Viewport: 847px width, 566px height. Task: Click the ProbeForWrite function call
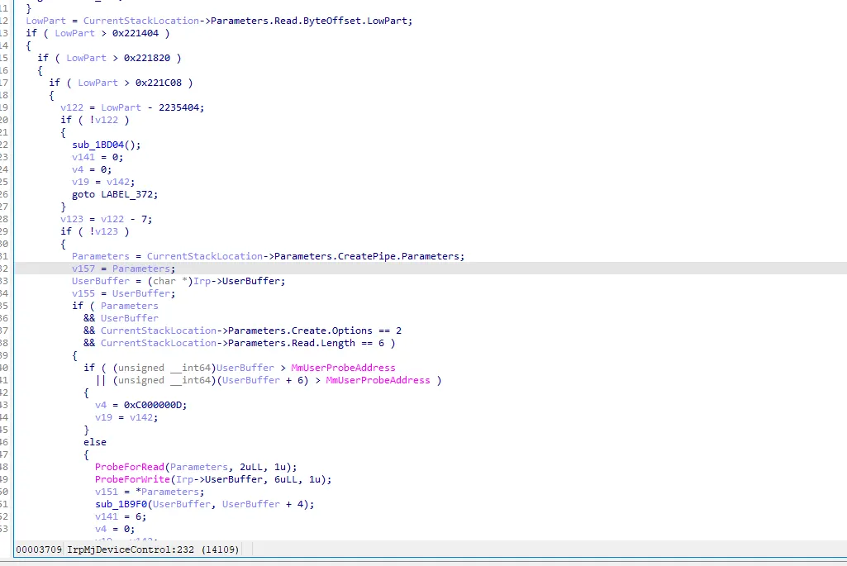click(132, 479)
